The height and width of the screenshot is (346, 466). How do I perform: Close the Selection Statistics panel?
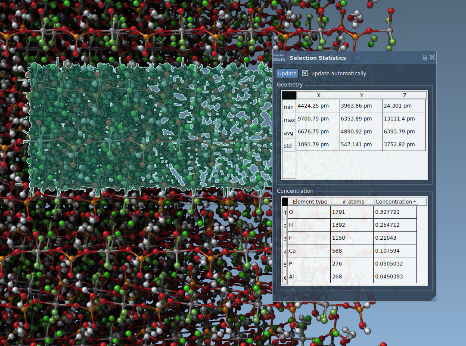click(x=432, y=58)
